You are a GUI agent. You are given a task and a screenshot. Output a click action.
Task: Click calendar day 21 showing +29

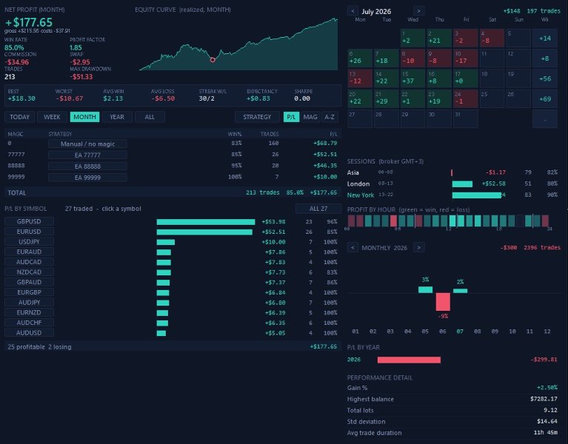(x=386, y=98)
